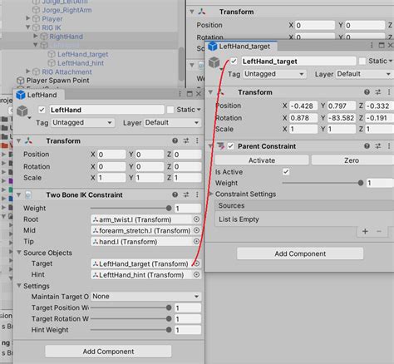This screenshot has height=364, width=394.
Task: Open Tag dropdown for LeftHand object
Action: (82, 122)
